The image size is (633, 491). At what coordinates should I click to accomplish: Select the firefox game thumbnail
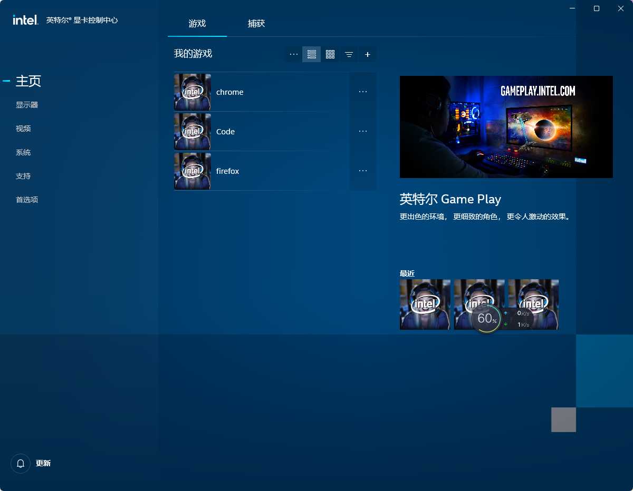coord(193,171)
